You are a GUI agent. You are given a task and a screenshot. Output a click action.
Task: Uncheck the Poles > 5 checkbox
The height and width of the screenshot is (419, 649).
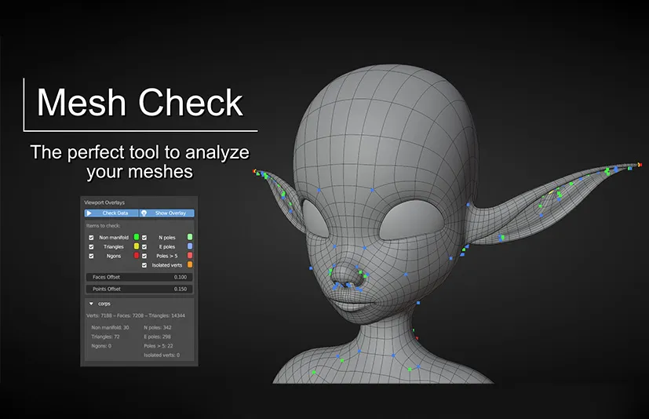tap(144, 256)
